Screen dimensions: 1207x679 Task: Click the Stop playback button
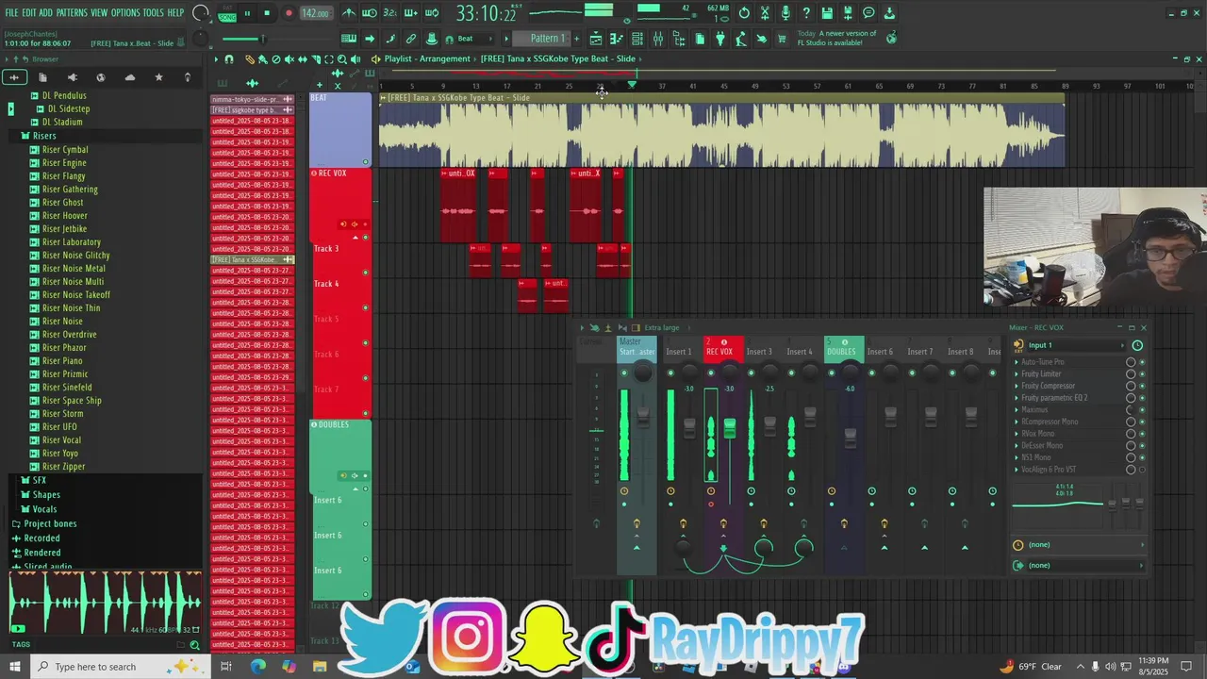(x=267, y=13)
